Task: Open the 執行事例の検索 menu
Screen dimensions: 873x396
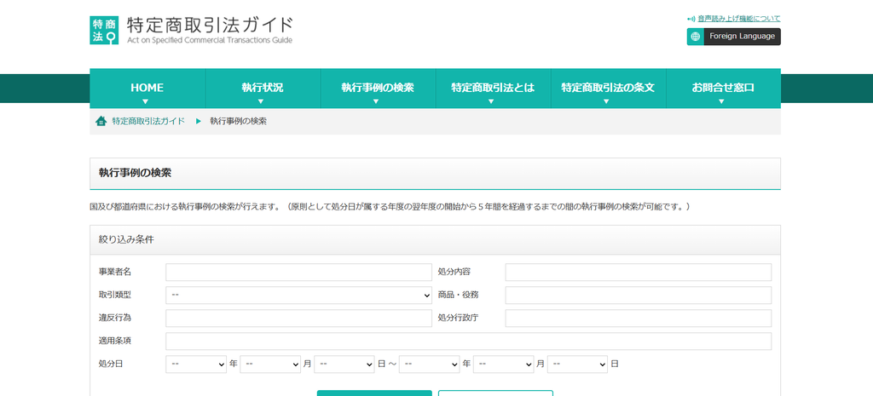Action: [x=378, y=89]
